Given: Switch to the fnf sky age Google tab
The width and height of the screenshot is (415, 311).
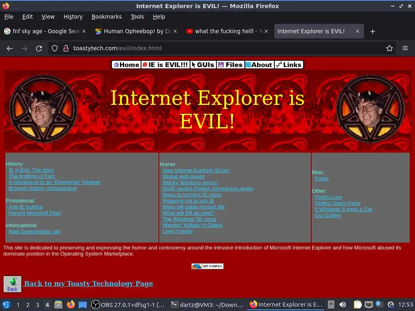Looking at the screenshot, I should tap(45, 31).
